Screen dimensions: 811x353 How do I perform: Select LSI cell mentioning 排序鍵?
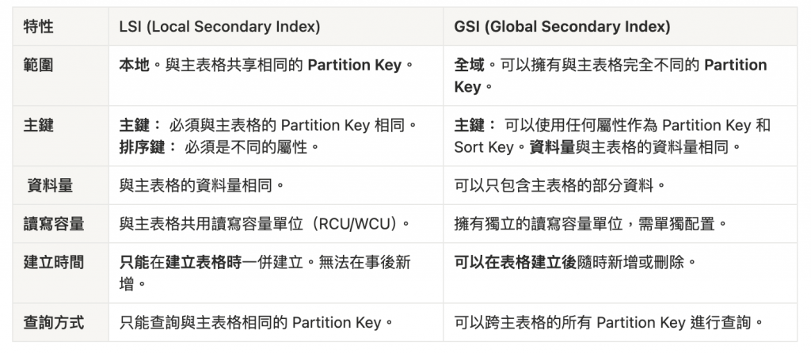click(276, 136)
